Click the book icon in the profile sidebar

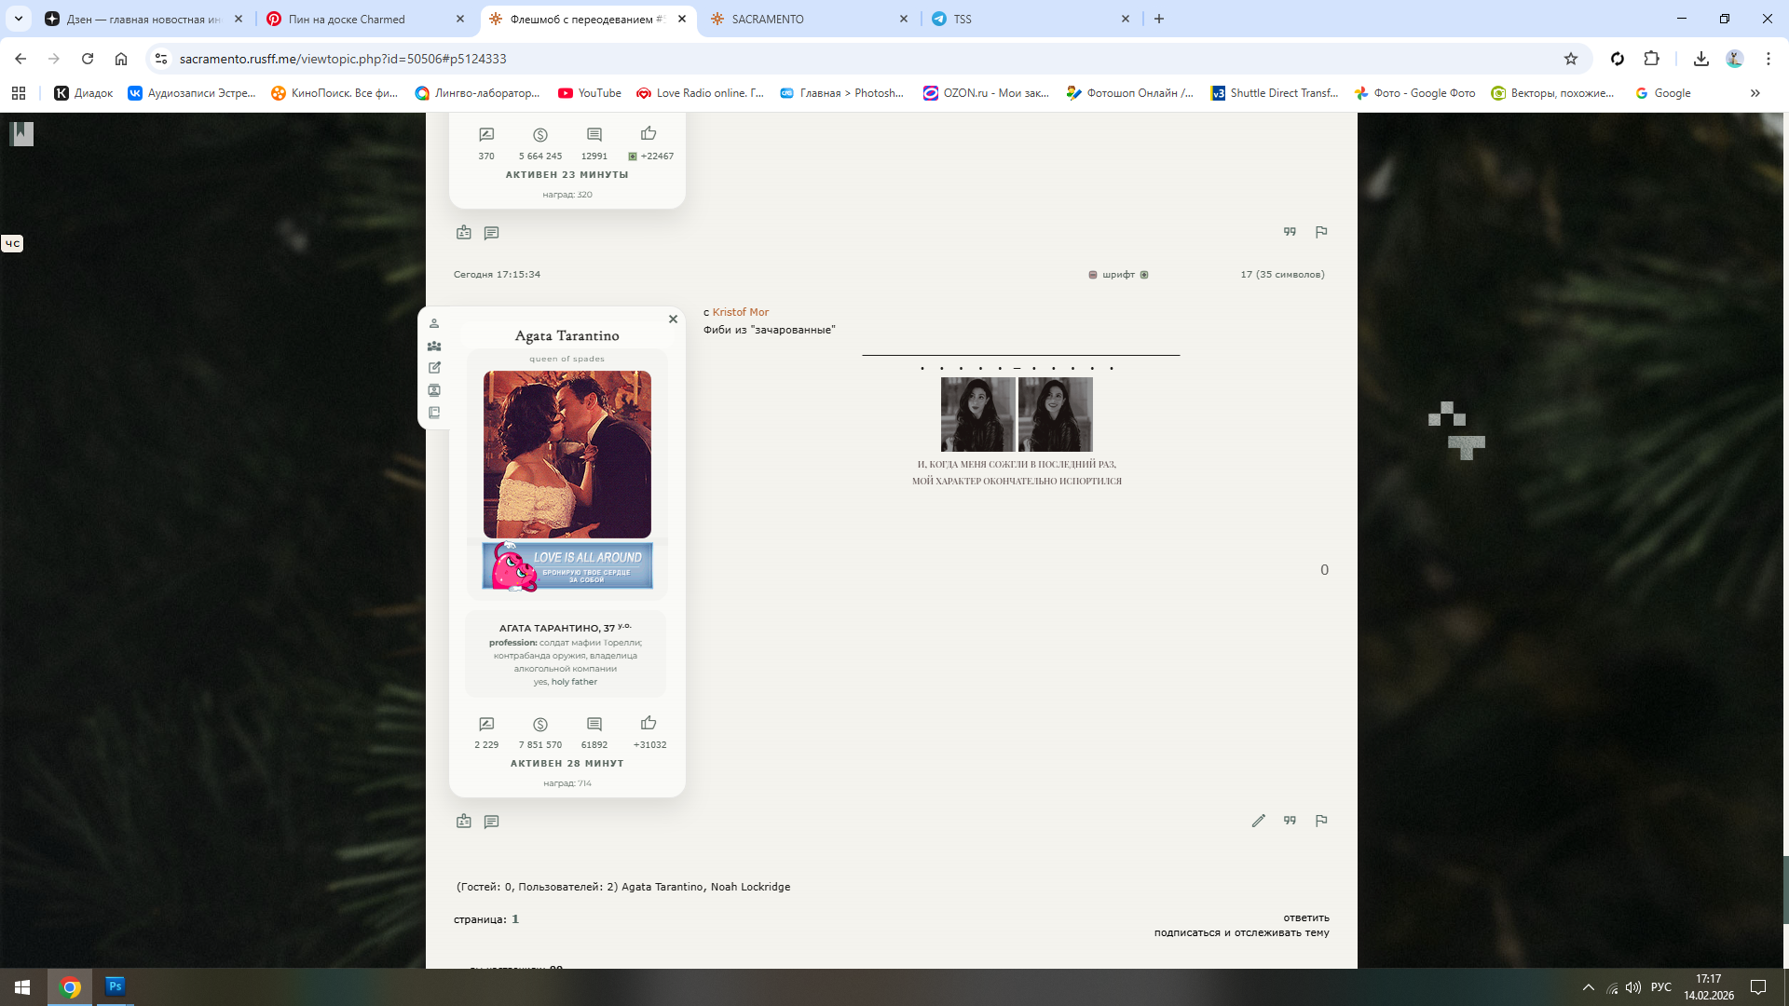[x=434, y=413]
